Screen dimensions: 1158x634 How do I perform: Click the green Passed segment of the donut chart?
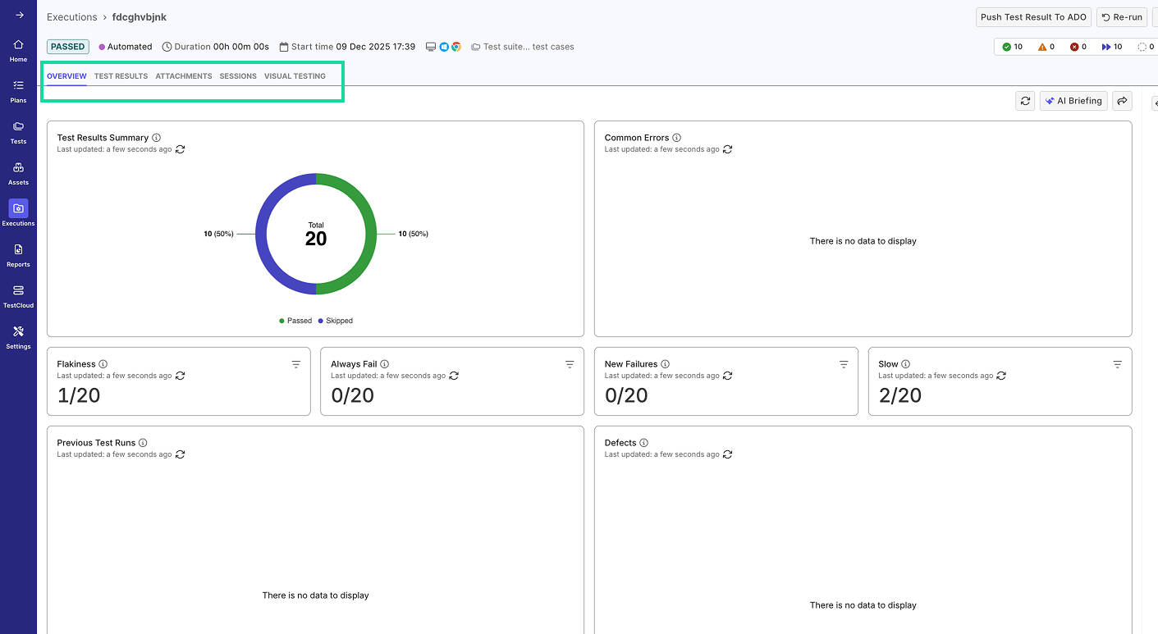point(365,234)
